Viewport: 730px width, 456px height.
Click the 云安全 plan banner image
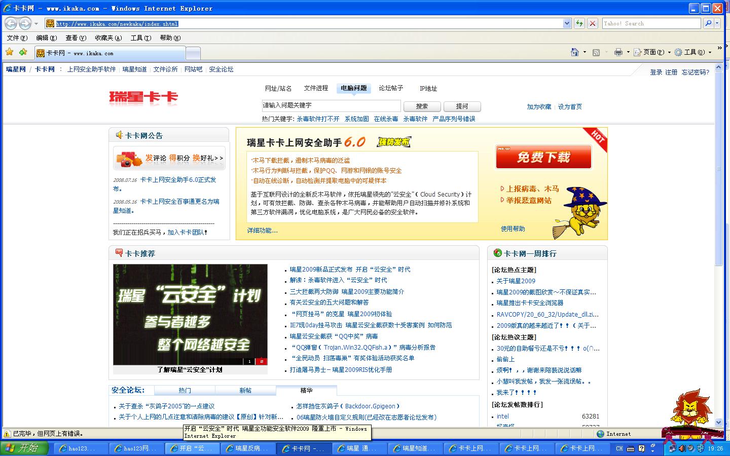tap(190, 315)
